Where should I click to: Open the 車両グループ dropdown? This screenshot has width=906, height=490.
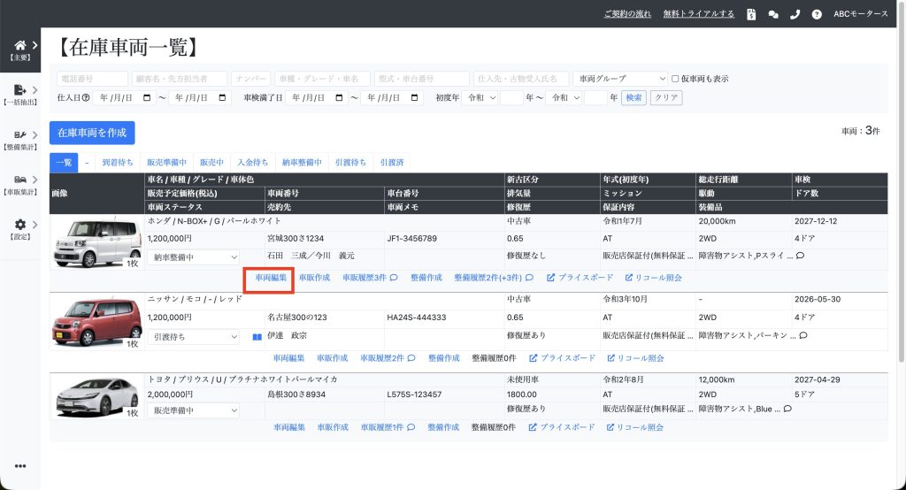620,79
